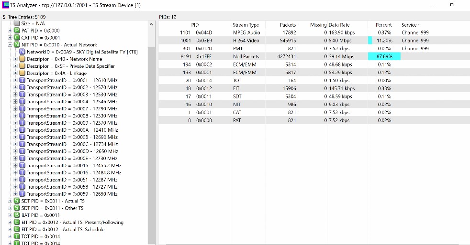This screenshot has height=245, width=470.
Task: Click the Null Packets 87.69% percent bar
Action: tap(384, 56)
